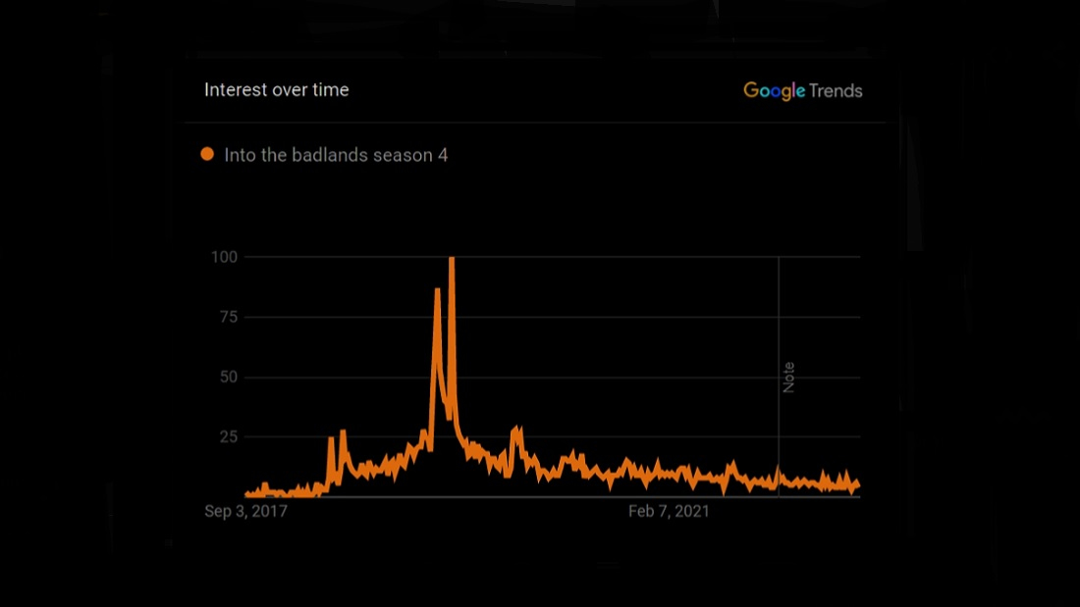
Task: Click the vertical 'Note' marker label
Action: coord(788,378)
